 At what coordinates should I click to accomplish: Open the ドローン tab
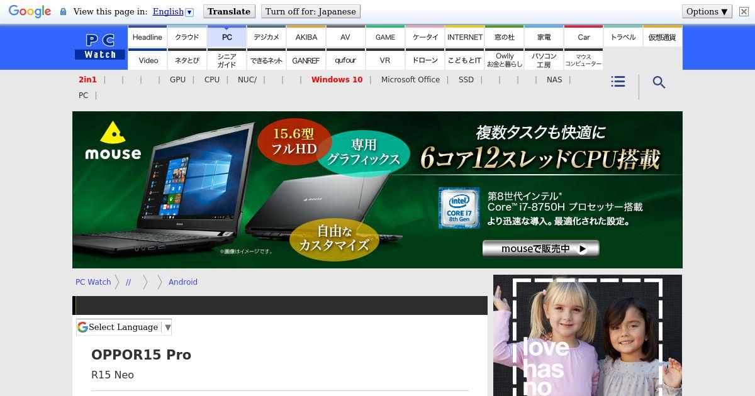pyautogui.click(x=425, y=60)
